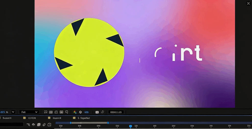Select the first timeline composition tab
This screenshot has width=252, height=129.
click(x=7, y=118)
